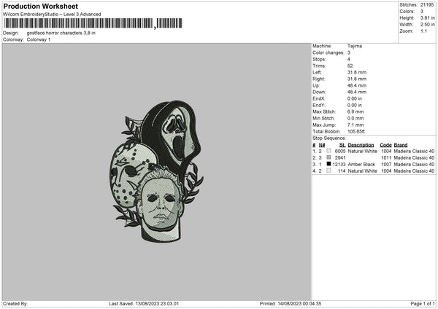Click stitch count 114 in stop row 4
Screen dimensions: 438x309
tap(342, 171)
